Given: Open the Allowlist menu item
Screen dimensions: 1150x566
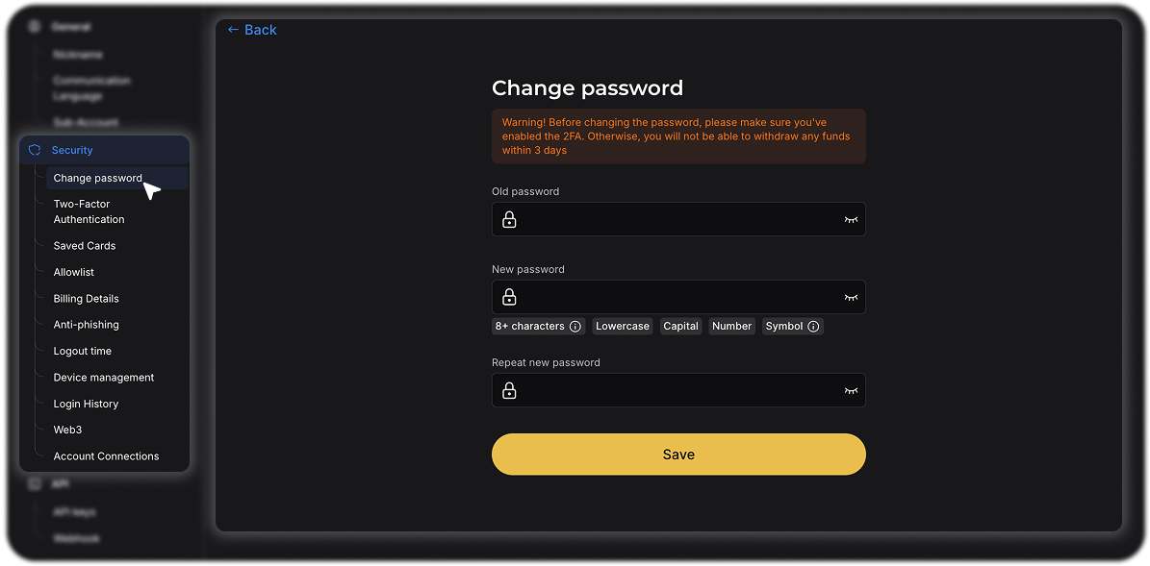Looking at the screenshot, I should pos(74,272).
